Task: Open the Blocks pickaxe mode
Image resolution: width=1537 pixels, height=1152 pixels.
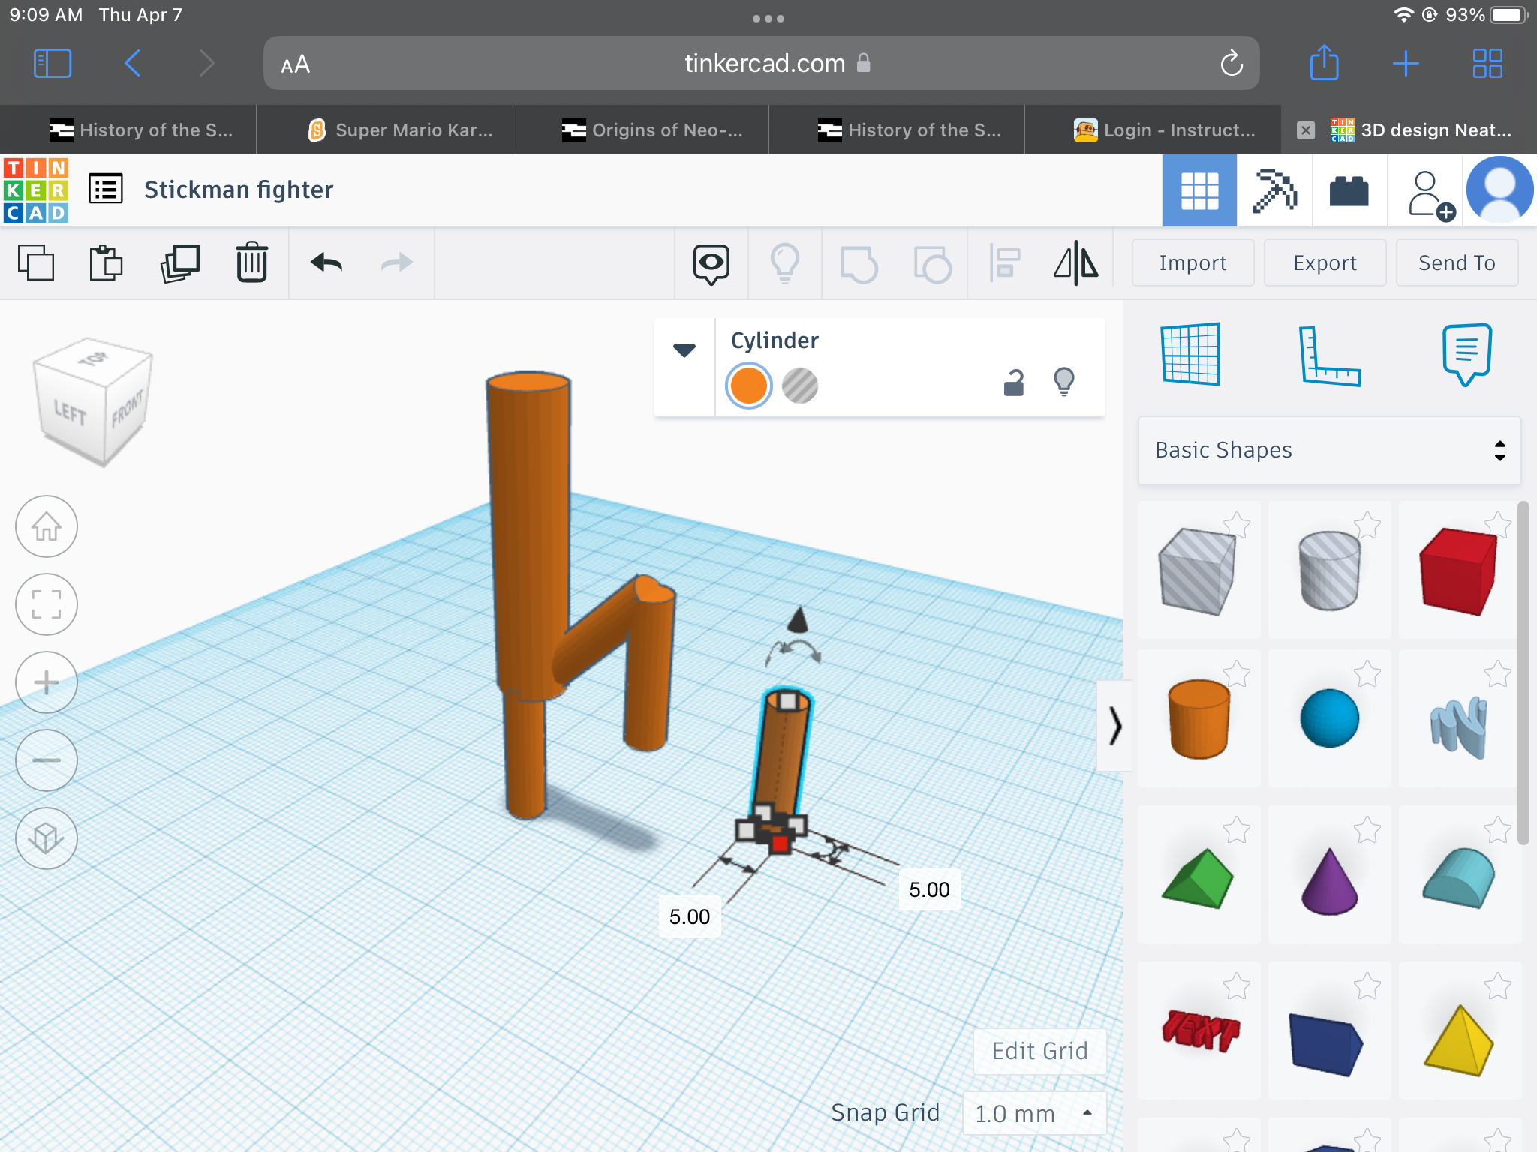Action: click(1274, 190)
